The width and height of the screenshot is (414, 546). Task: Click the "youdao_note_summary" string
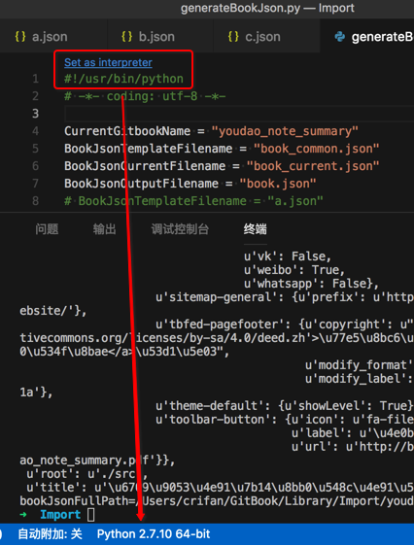coord(285,131)
